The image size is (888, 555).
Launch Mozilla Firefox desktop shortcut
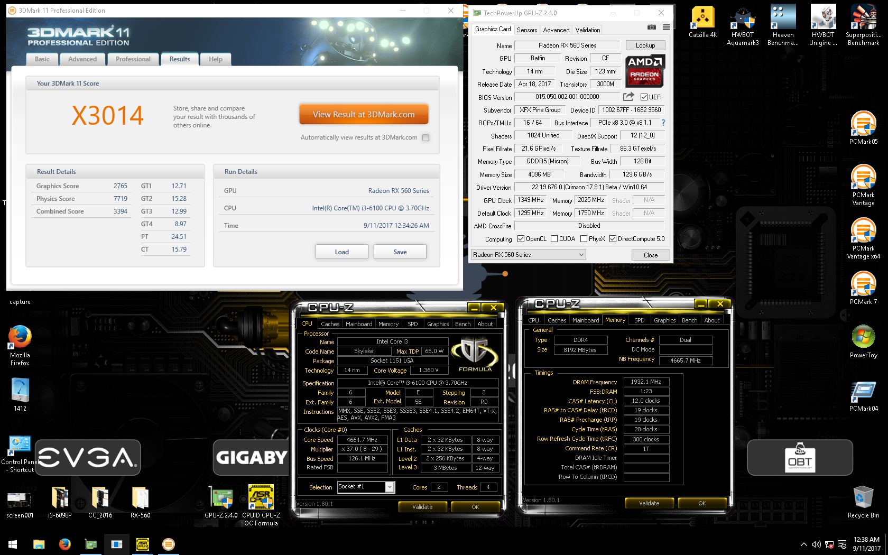click(20, 345)
